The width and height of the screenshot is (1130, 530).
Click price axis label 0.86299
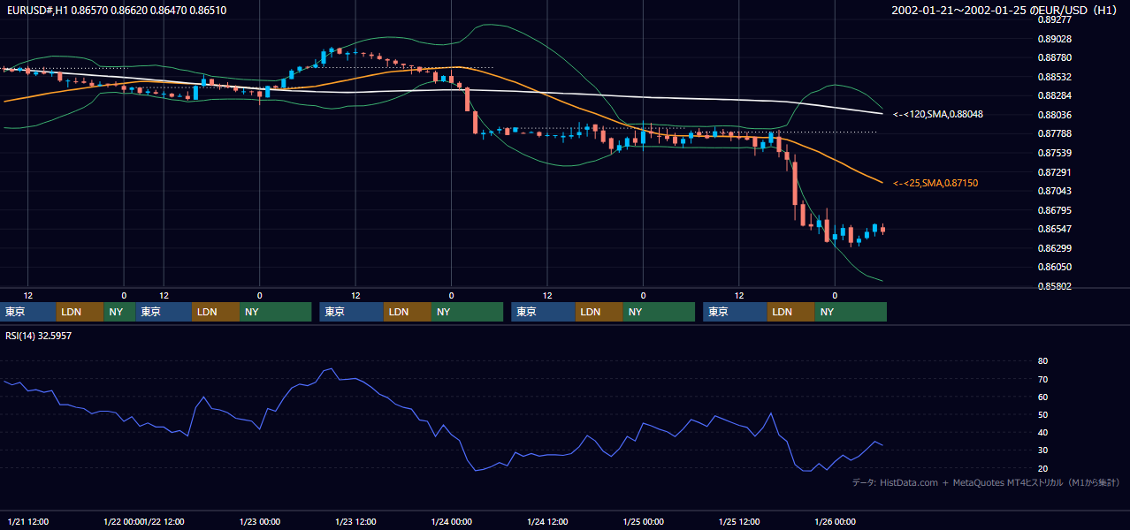(x=1054, y=249)
